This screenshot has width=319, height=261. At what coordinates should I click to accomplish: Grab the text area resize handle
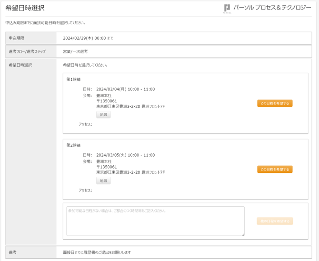pos(243,234)
